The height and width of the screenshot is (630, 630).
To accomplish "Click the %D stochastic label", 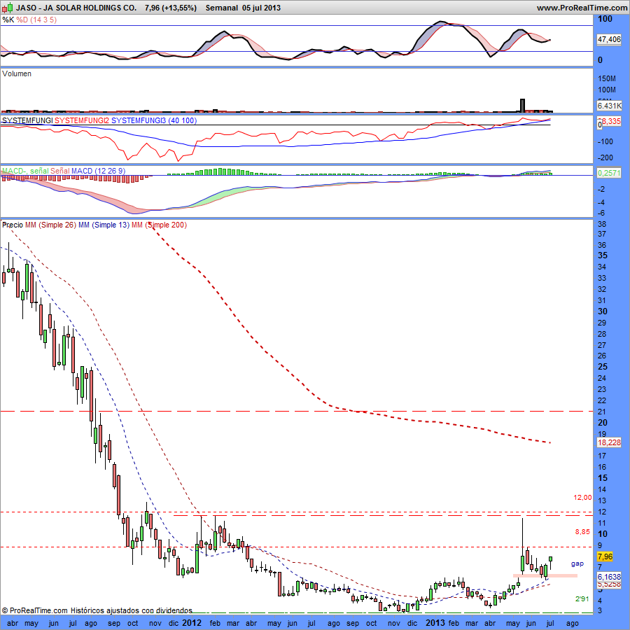I will pos(22,20).
